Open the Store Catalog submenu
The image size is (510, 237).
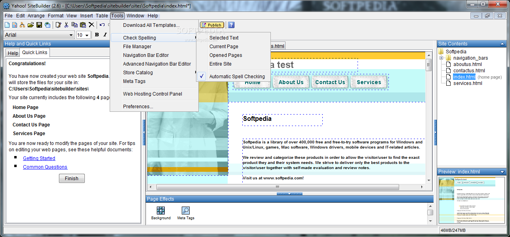click(x=154, y=72)
